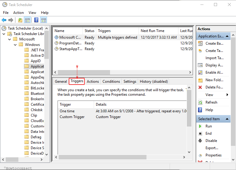Screen dimensions: 236x170
Task: Click Export... in the Actions pane
Action: point(212,148)
